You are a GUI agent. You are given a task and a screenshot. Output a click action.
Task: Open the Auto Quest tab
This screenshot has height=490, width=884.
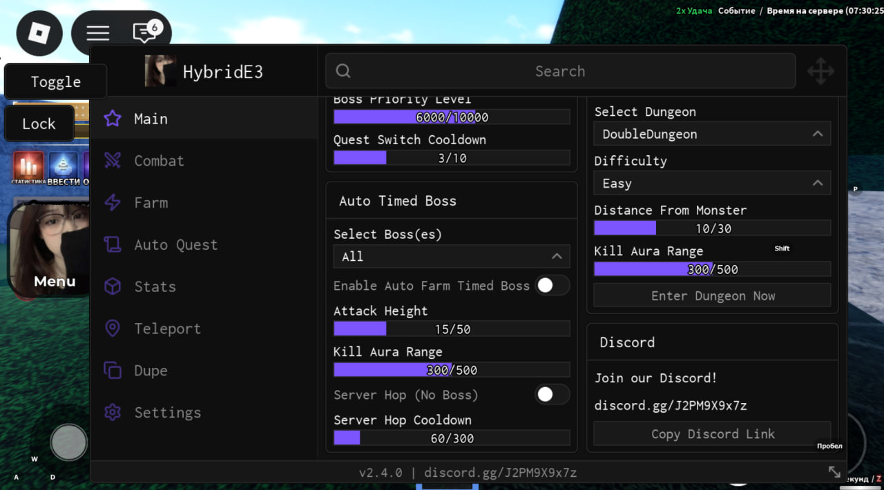[175, 245]
